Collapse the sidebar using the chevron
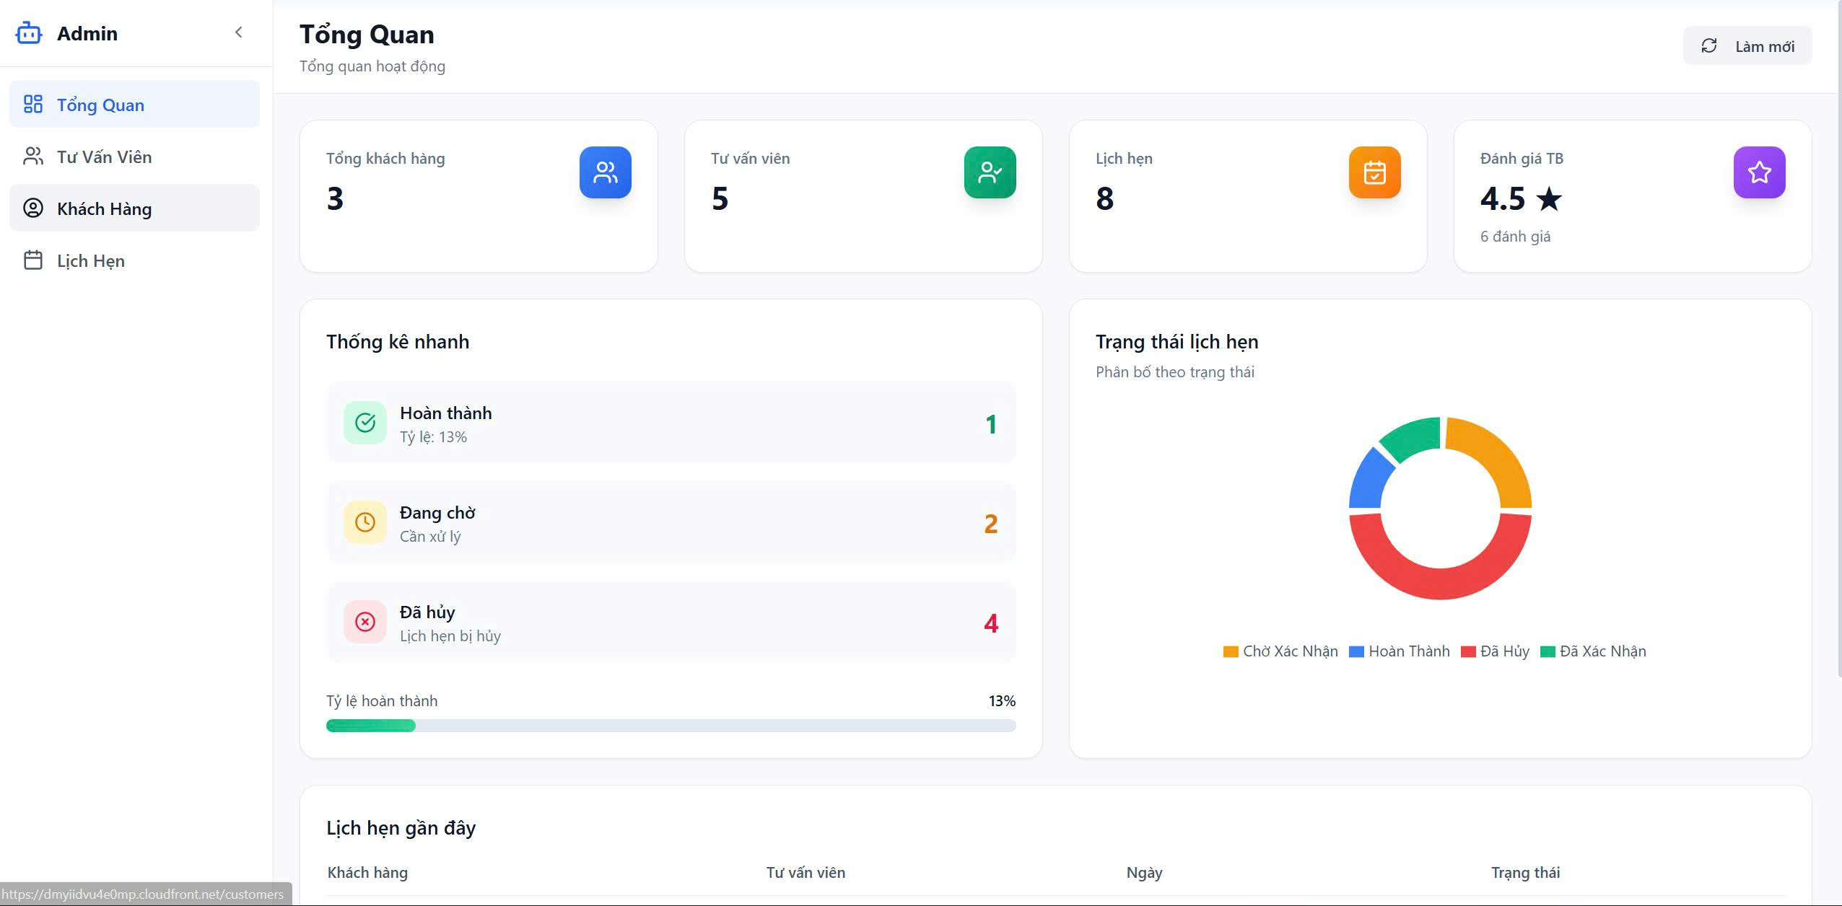This screenshot has width=1842, height=906. 239,32
